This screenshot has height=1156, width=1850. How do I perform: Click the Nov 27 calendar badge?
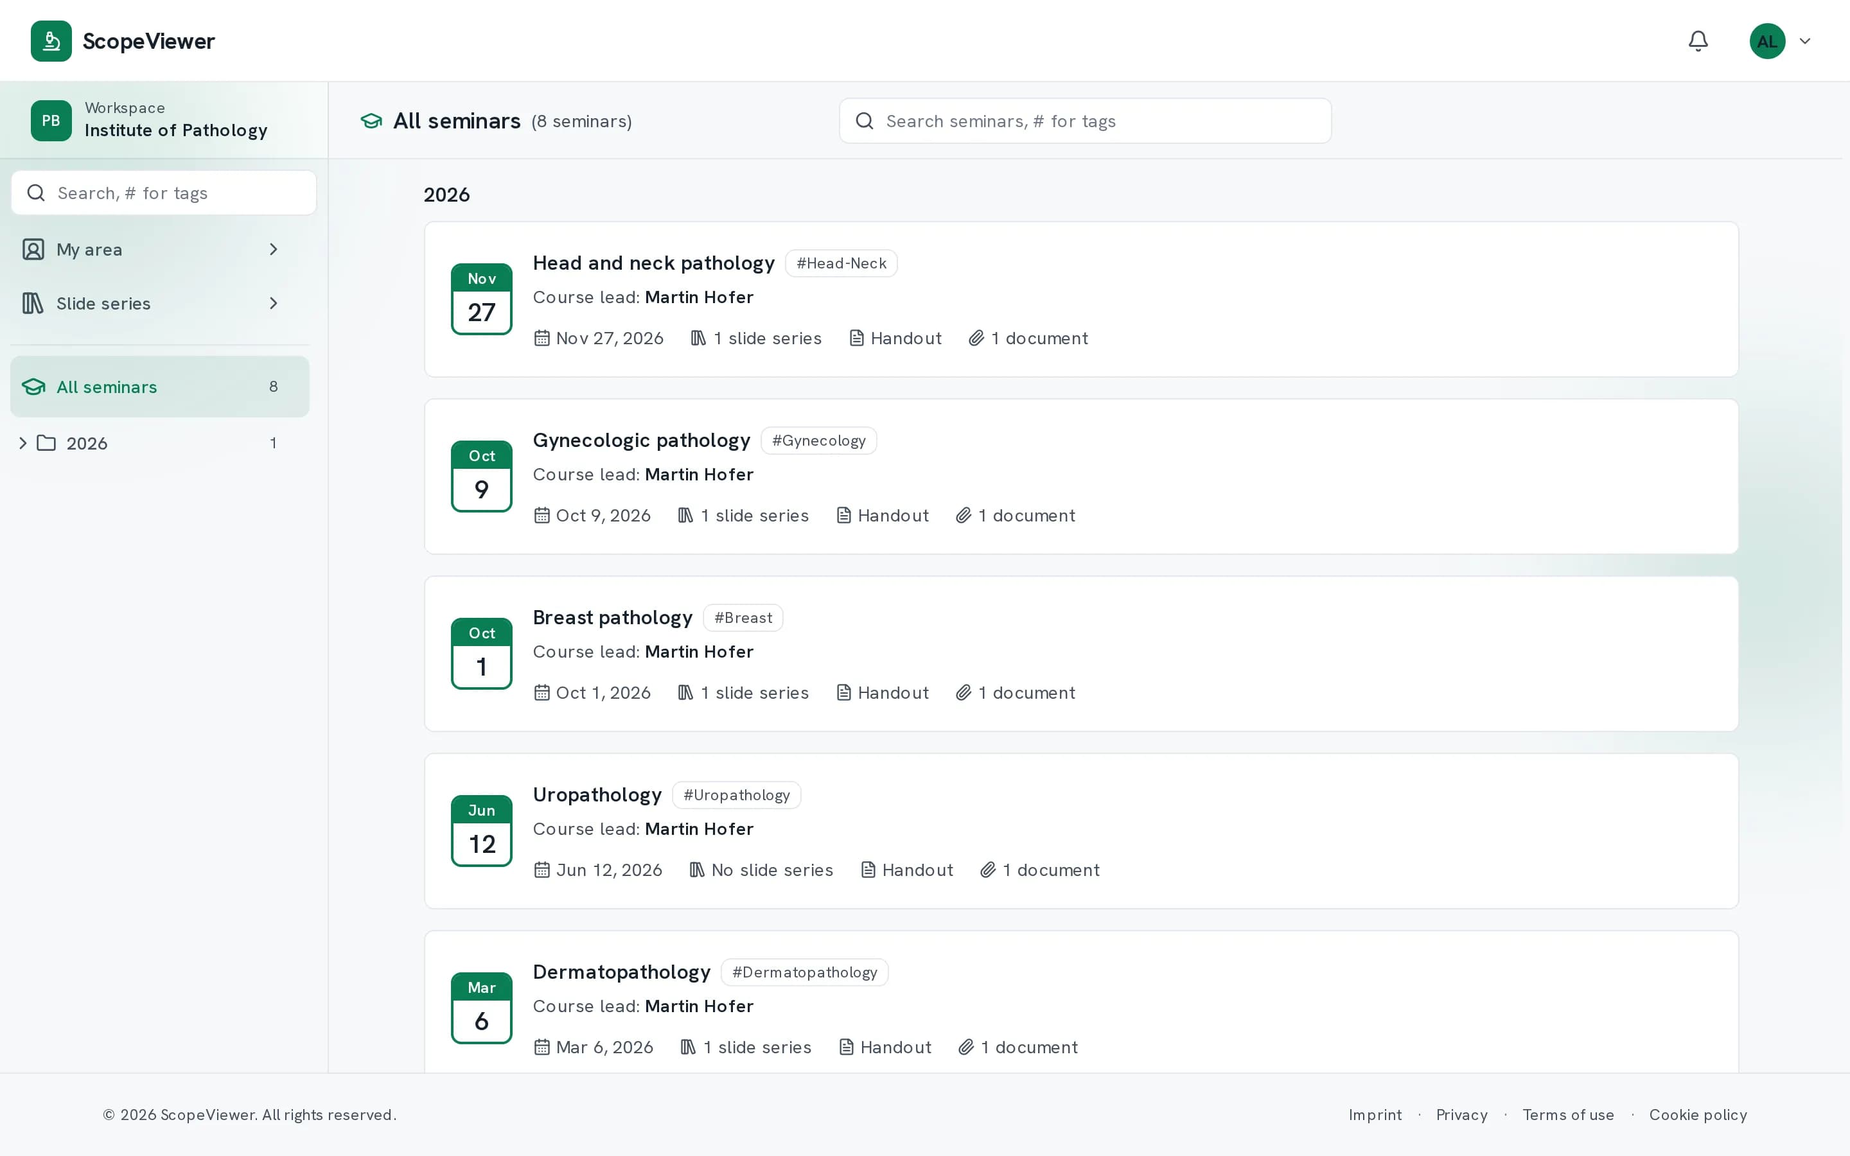(x=482, y=299)
